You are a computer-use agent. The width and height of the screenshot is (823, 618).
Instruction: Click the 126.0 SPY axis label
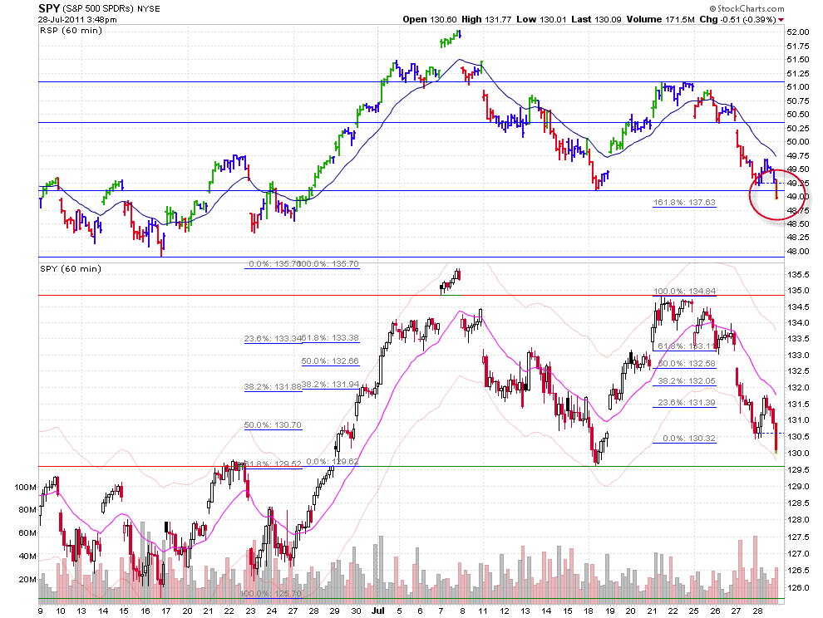(798, 587)
